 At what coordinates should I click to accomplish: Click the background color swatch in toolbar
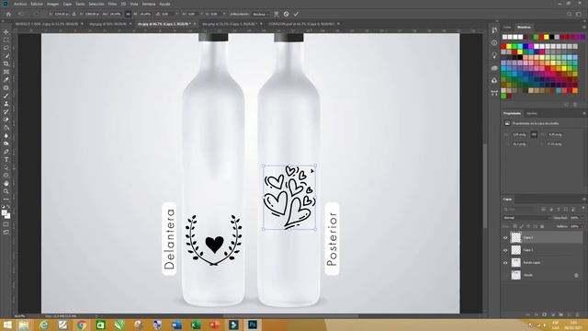tap(7, 216)
